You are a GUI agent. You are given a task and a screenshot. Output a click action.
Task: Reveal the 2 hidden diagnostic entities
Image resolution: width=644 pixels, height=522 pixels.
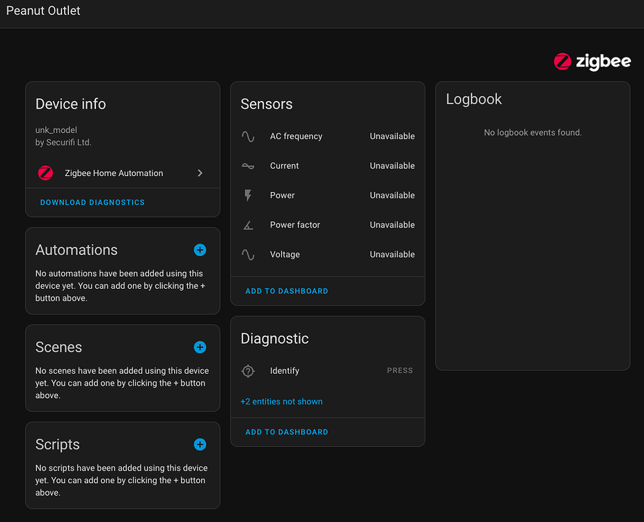coord(281,402)
